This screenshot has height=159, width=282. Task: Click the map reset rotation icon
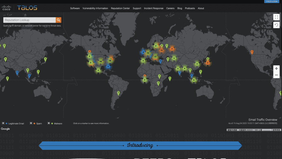pos(276,25)
